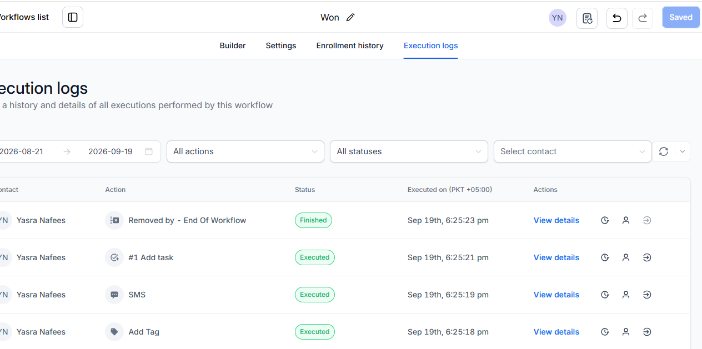Click go-to-action arrow icon in SMS row
This screenshot has height=349, width=702.
(647, 295)
